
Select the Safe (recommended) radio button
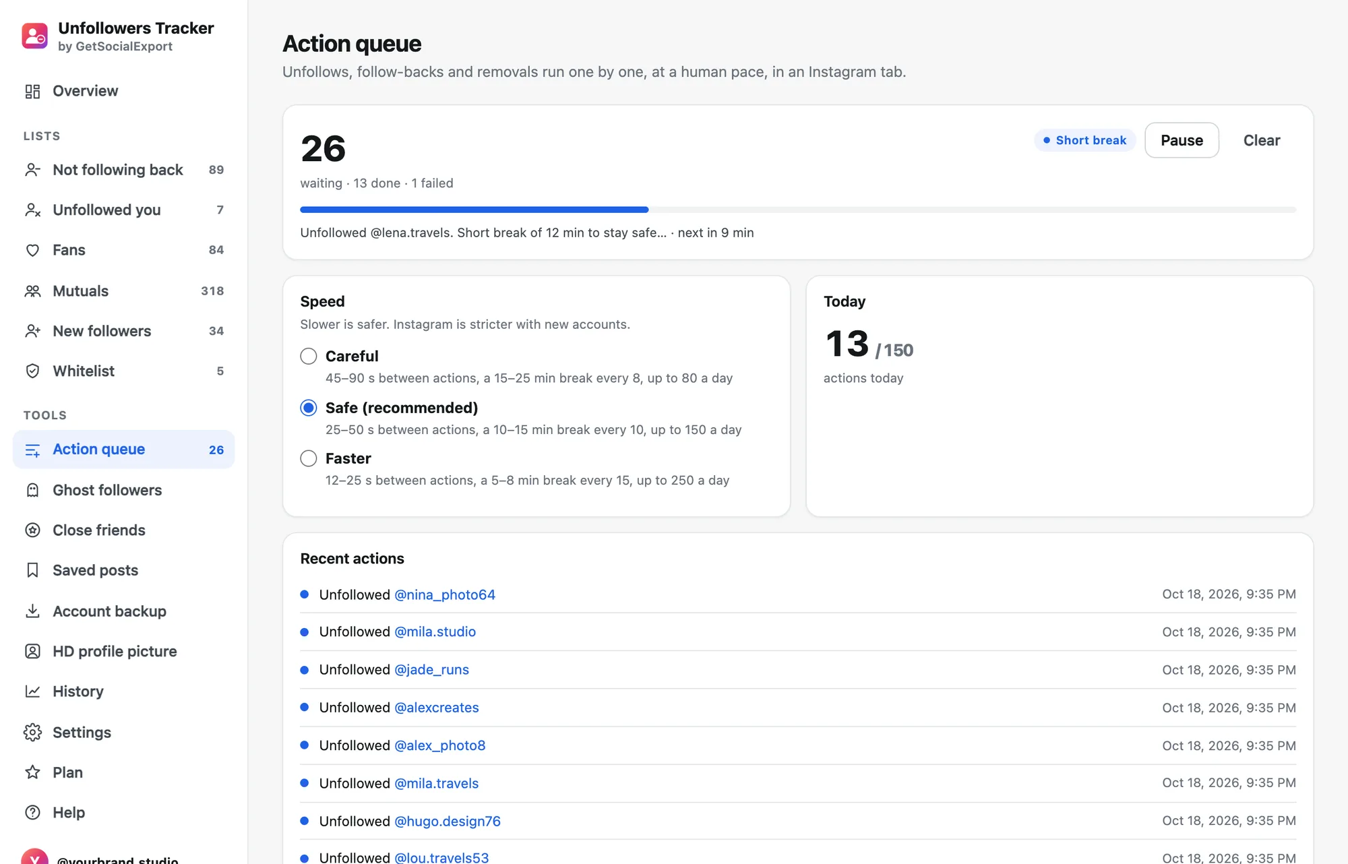pyautogui.click(x=309, y=408)
